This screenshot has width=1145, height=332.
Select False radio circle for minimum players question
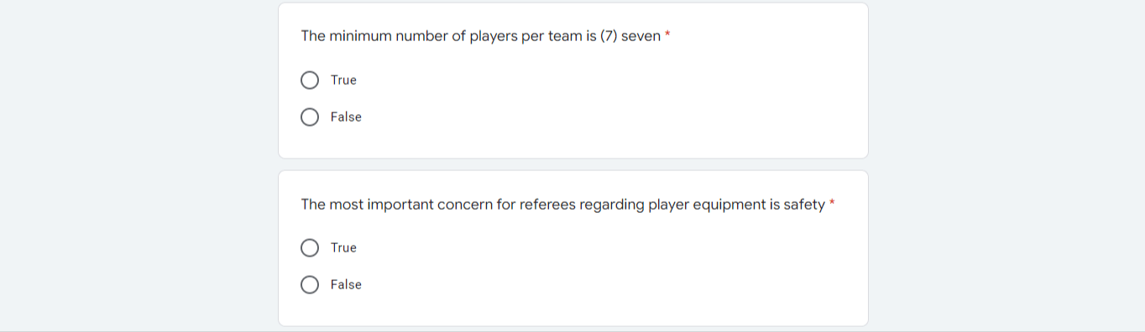coord(310,117)
